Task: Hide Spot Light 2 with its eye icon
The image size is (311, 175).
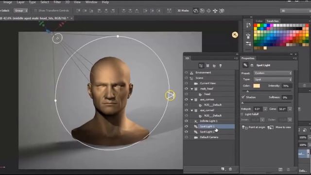Action: pyautogui.click(x=186, y=132)
